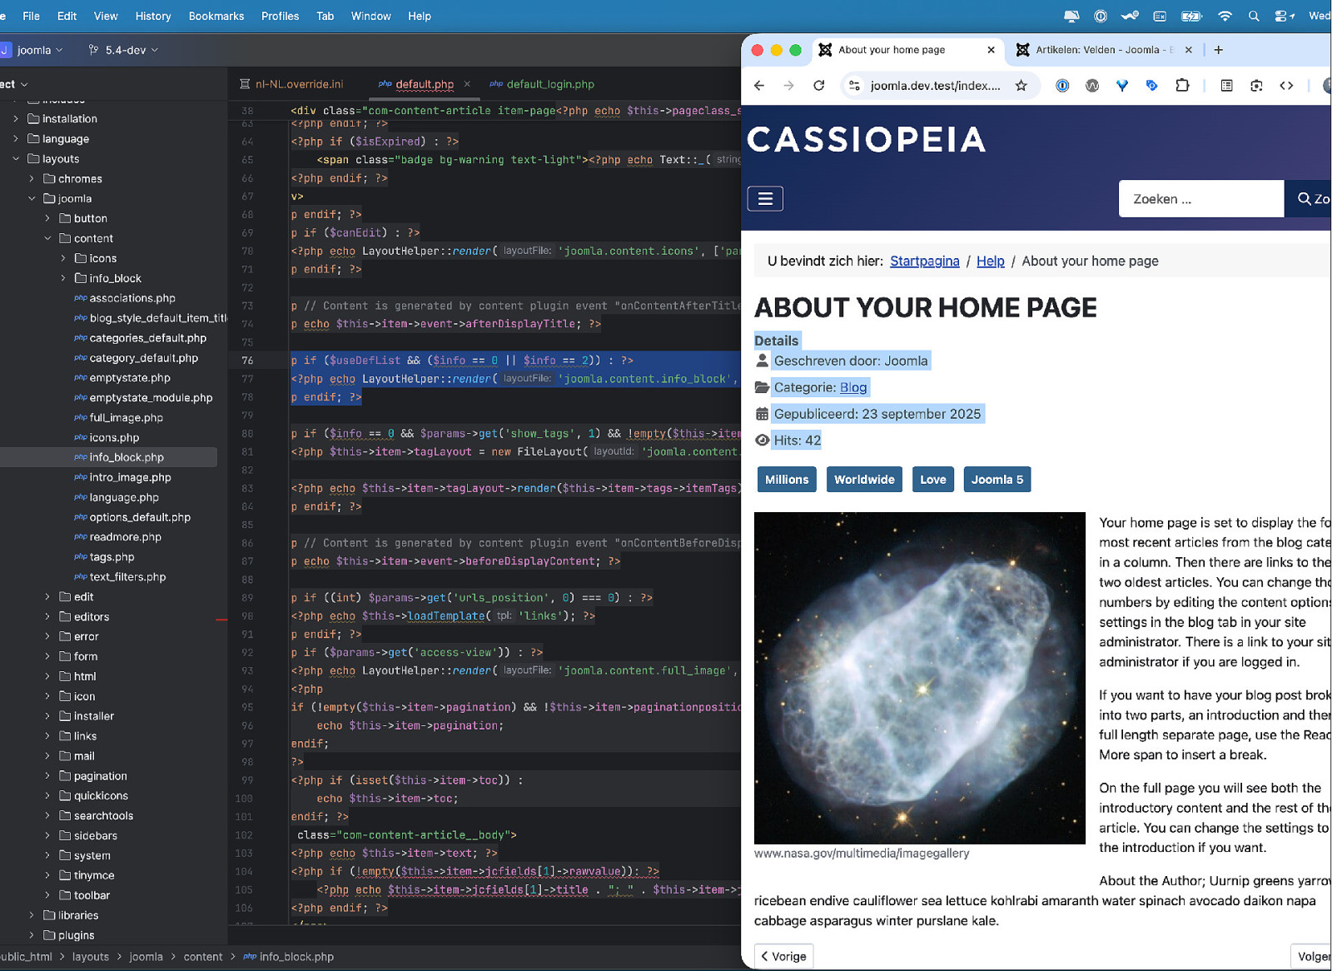Open the Bookmarks menu
The image size is (1332, 971).
[x=216, y=16]
